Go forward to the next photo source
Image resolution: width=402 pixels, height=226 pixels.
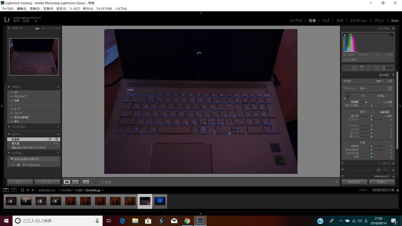coord(33,190)
